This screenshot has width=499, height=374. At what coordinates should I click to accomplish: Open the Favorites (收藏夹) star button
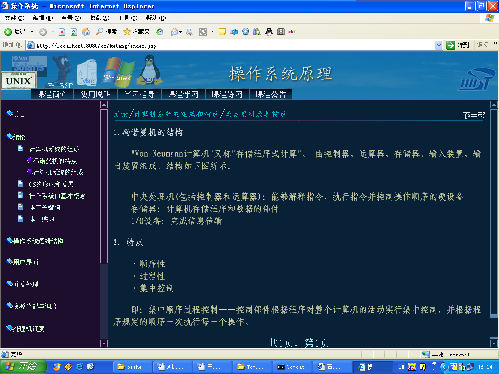click(136, 32)
